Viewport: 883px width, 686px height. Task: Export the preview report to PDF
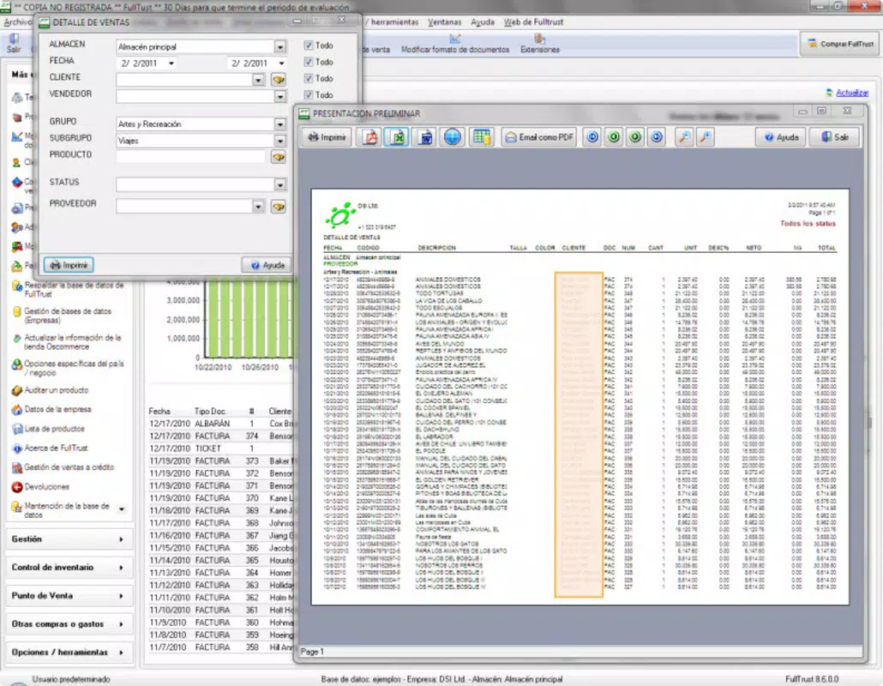pos(369,137)
